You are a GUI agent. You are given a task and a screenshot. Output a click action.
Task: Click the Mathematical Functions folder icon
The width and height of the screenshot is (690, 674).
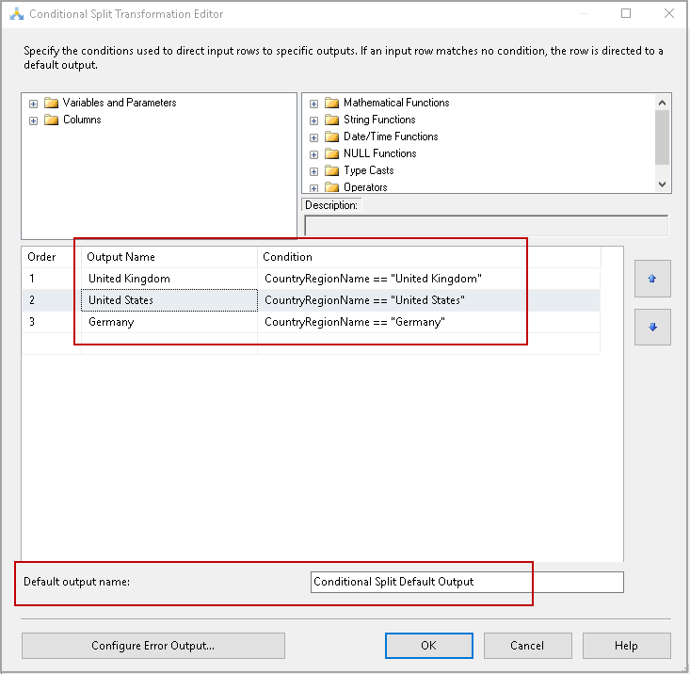[331, 103]
